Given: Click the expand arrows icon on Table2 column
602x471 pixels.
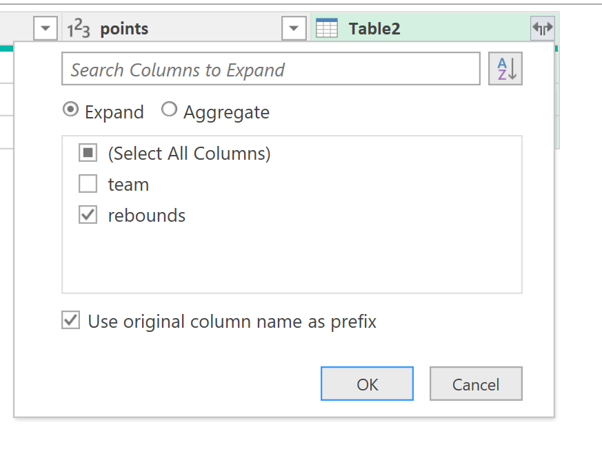Looking at the screenshot, I should [x=543, y=28].
